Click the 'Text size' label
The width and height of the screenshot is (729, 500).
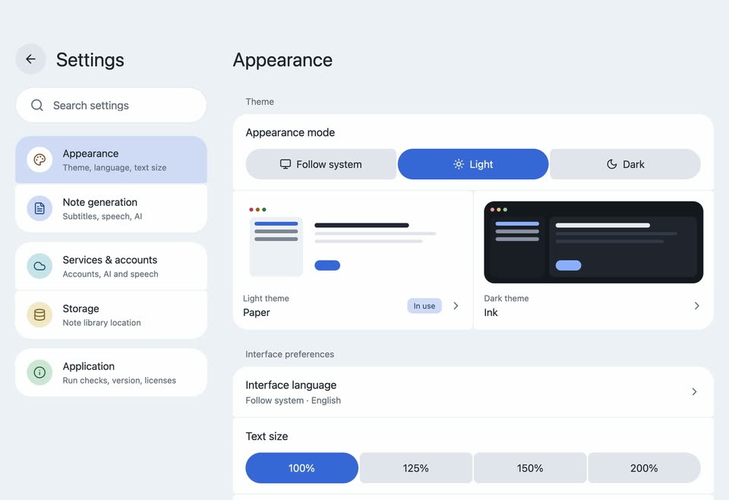[267, 436]
